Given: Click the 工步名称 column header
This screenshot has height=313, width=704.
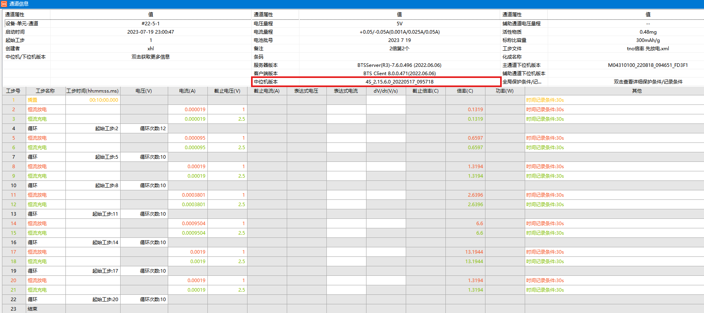Looking at the screenshot, I should pyautogui.click(x=45, y=91).
